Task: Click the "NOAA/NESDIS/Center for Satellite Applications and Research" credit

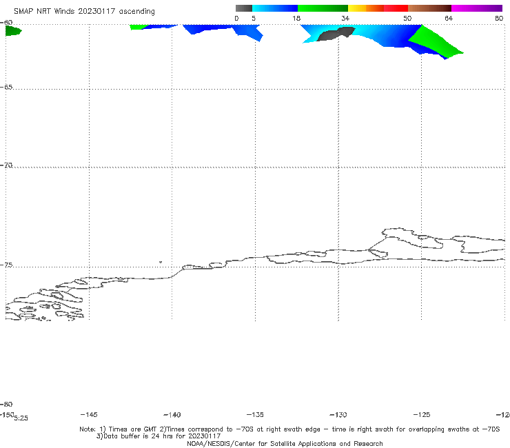Action: pyautogui.click(x=285, y=443)
